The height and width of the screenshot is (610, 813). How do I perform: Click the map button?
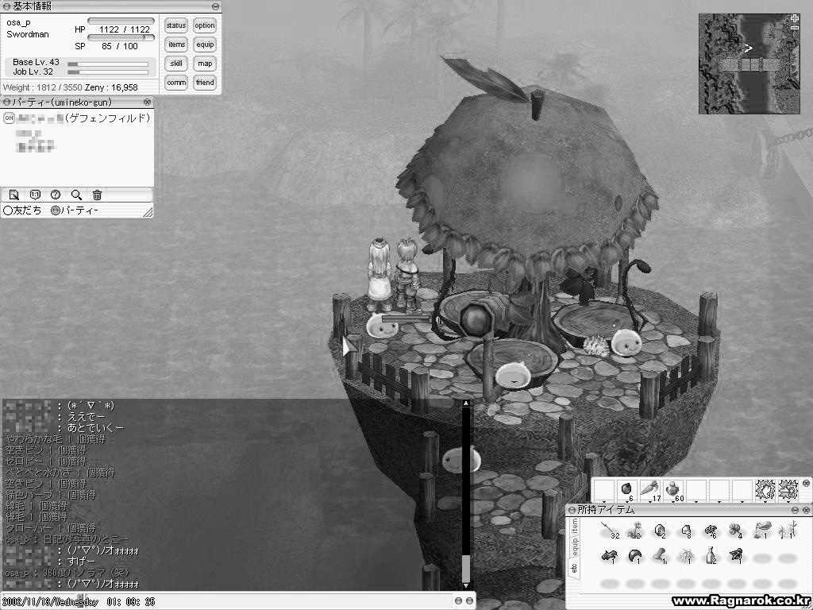pos(205,64)
